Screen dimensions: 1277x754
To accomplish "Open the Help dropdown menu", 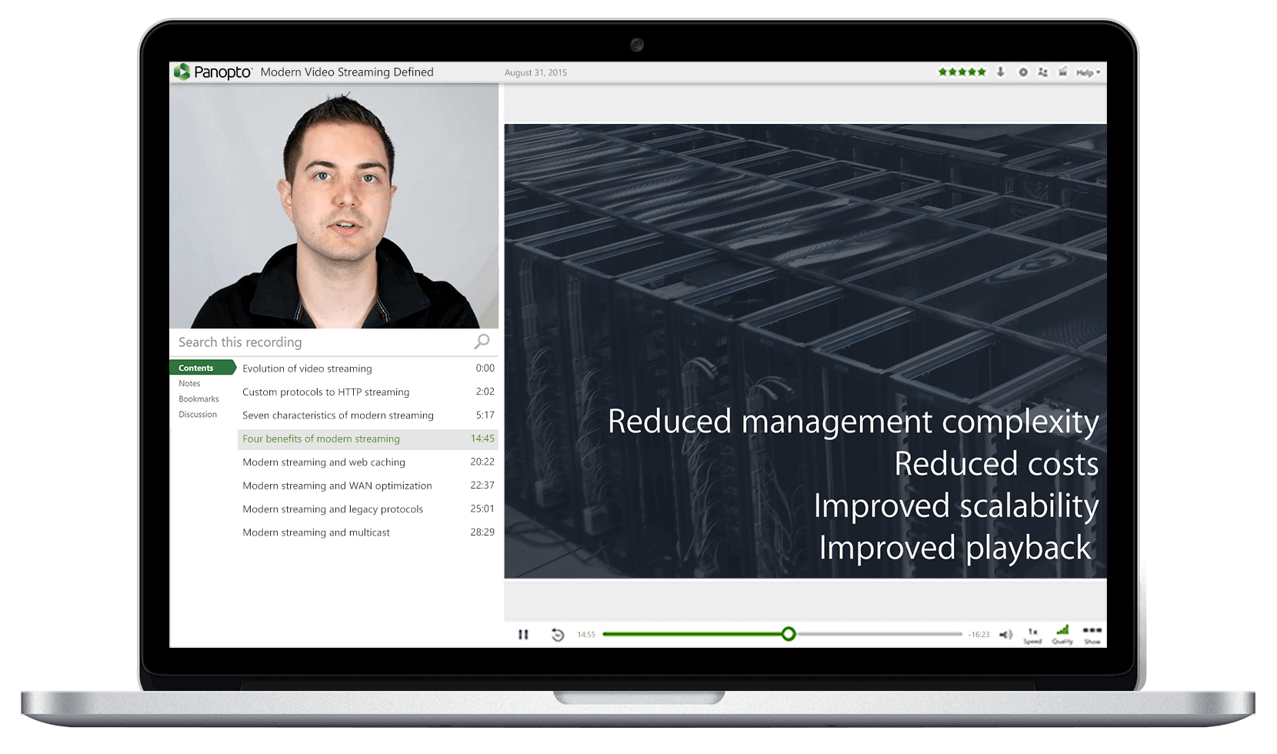I will pyautogui.click(x=1089, y=72).
